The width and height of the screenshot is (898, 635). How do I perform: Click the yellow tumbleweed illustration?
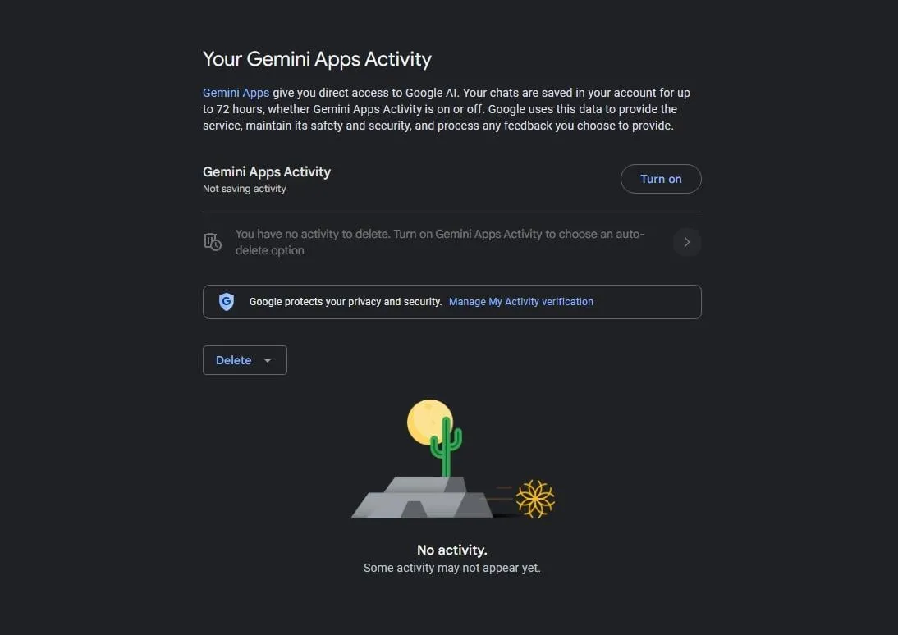click(x=535, y=498)
